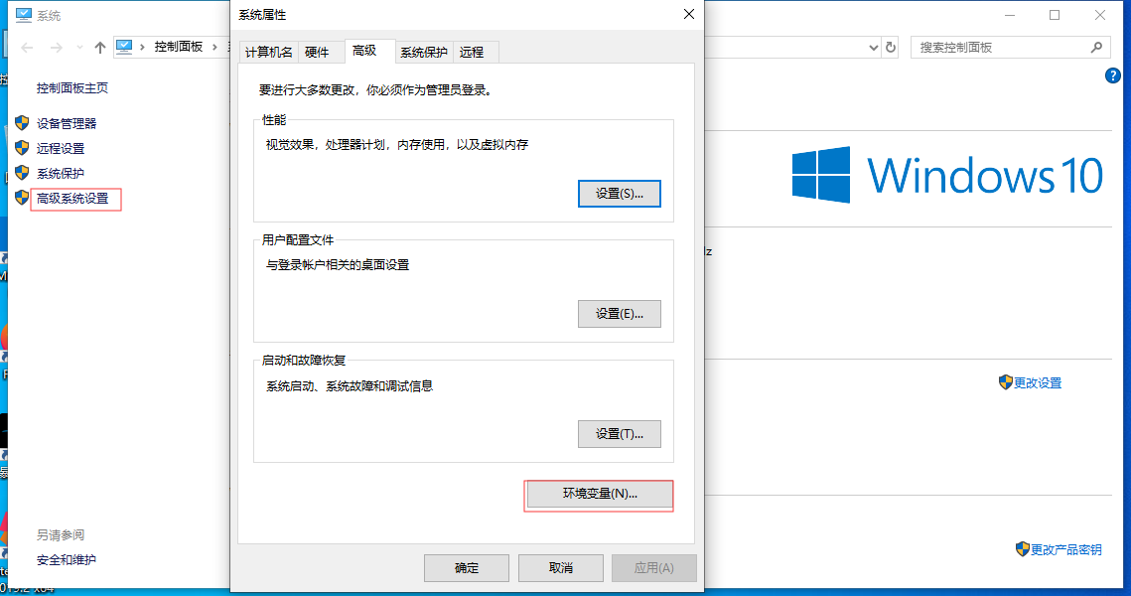The image size is (1131, 596).
Task: Maximize the System window
Action: (1055, 15)
